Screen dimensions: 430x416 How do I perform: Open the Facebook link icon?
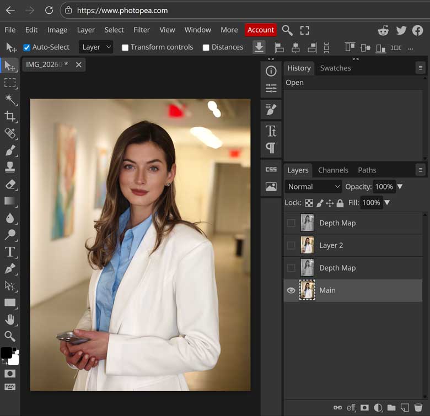point(418,30)
